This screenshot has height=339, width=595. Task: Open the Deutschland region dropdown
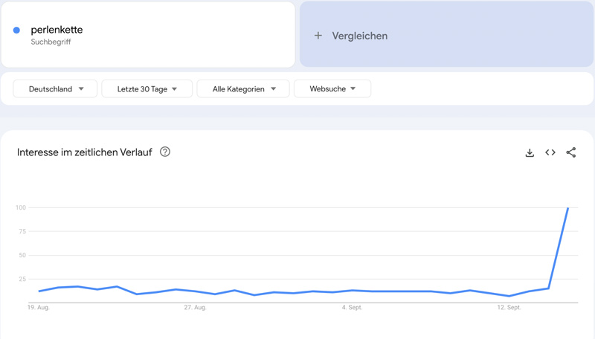55,89
